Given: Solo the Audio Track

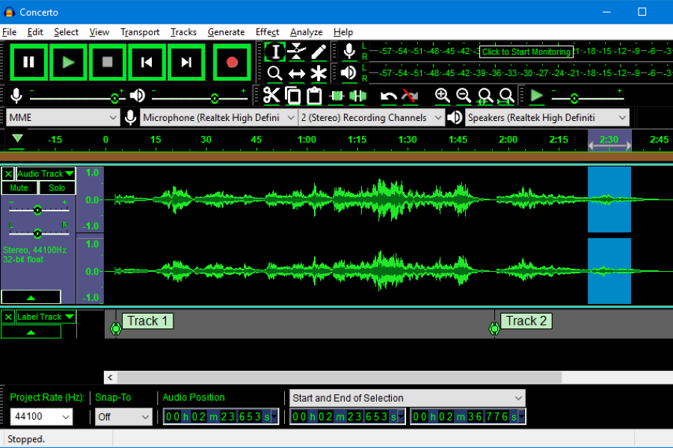Looking at the screenshot, I should click(x=57, y=187).
